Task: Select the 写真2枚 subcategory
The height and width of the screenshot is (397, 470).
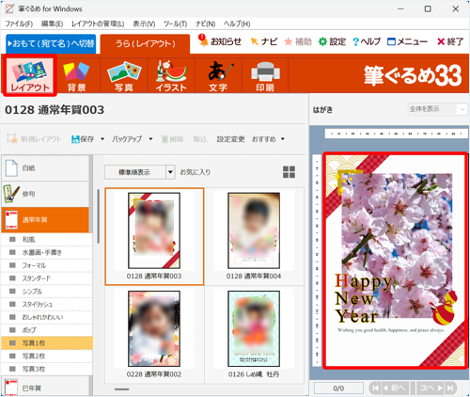Action: tap(47, 356)
